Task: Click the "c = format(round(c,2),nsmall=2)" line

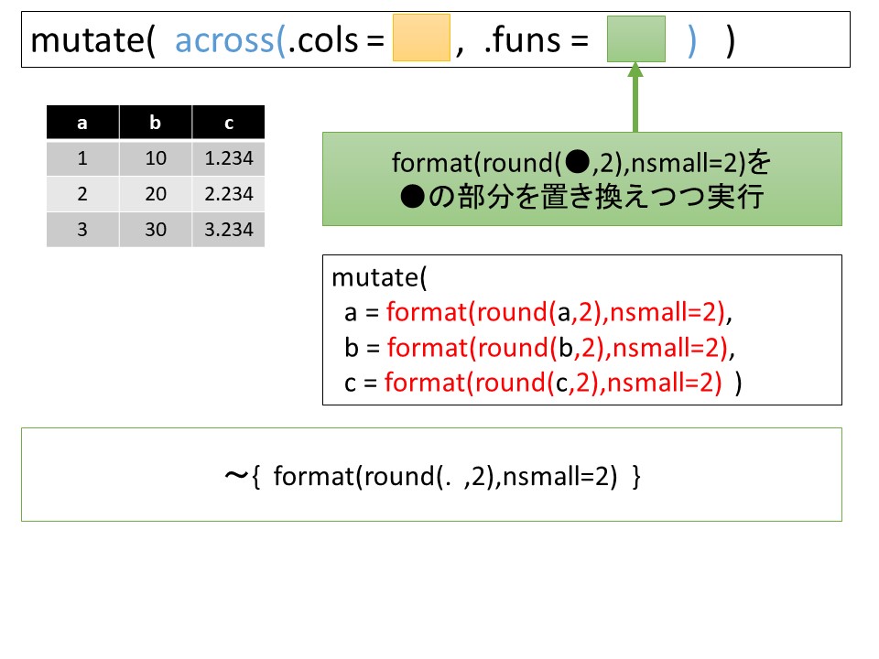Action: pos(539,384)
